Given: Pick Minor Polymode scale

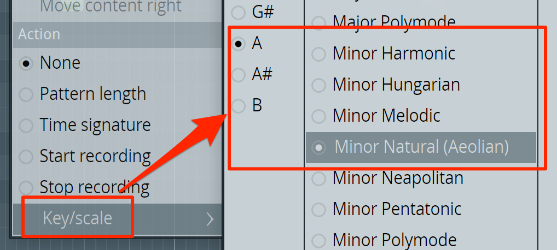Looking at the screenshot, I should pyautogui.click(x=421, y=240).
